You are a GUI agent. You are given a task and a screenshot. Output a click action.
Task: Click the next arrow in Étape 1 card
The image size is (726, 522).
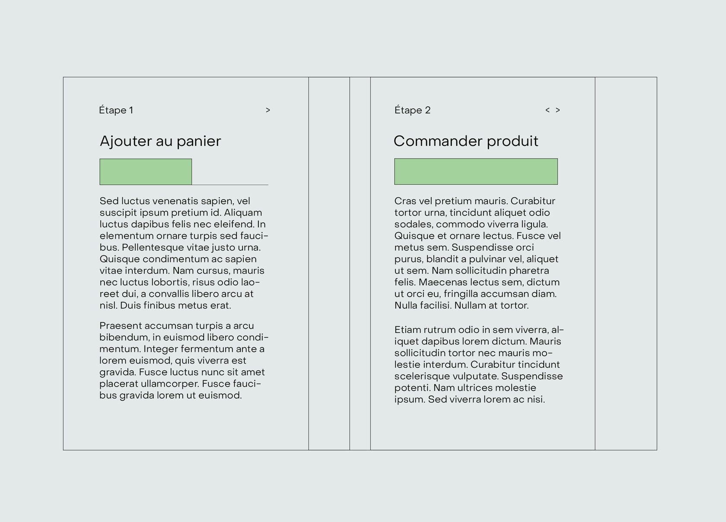coord(268,110)
